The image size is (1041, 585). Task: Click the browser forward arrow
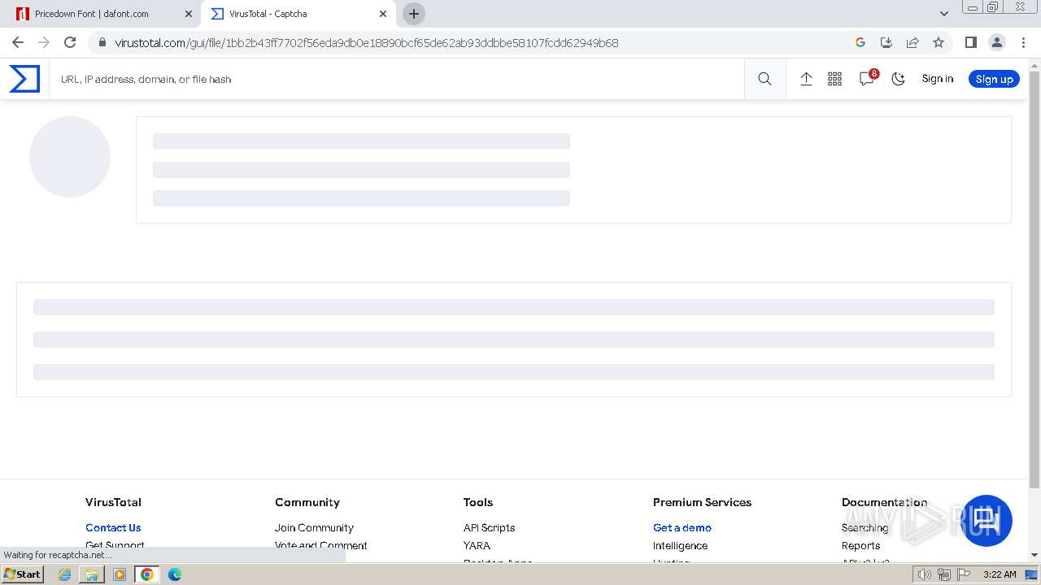coord(44,42)
